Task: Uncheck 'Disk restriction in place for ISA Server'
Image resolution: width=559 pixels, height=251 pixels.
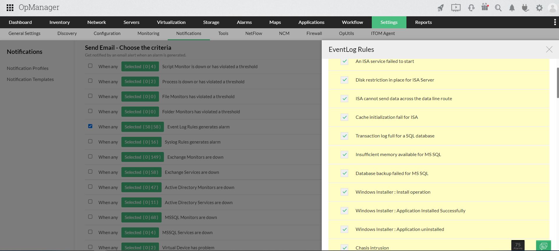Action: tap(344, 80)
